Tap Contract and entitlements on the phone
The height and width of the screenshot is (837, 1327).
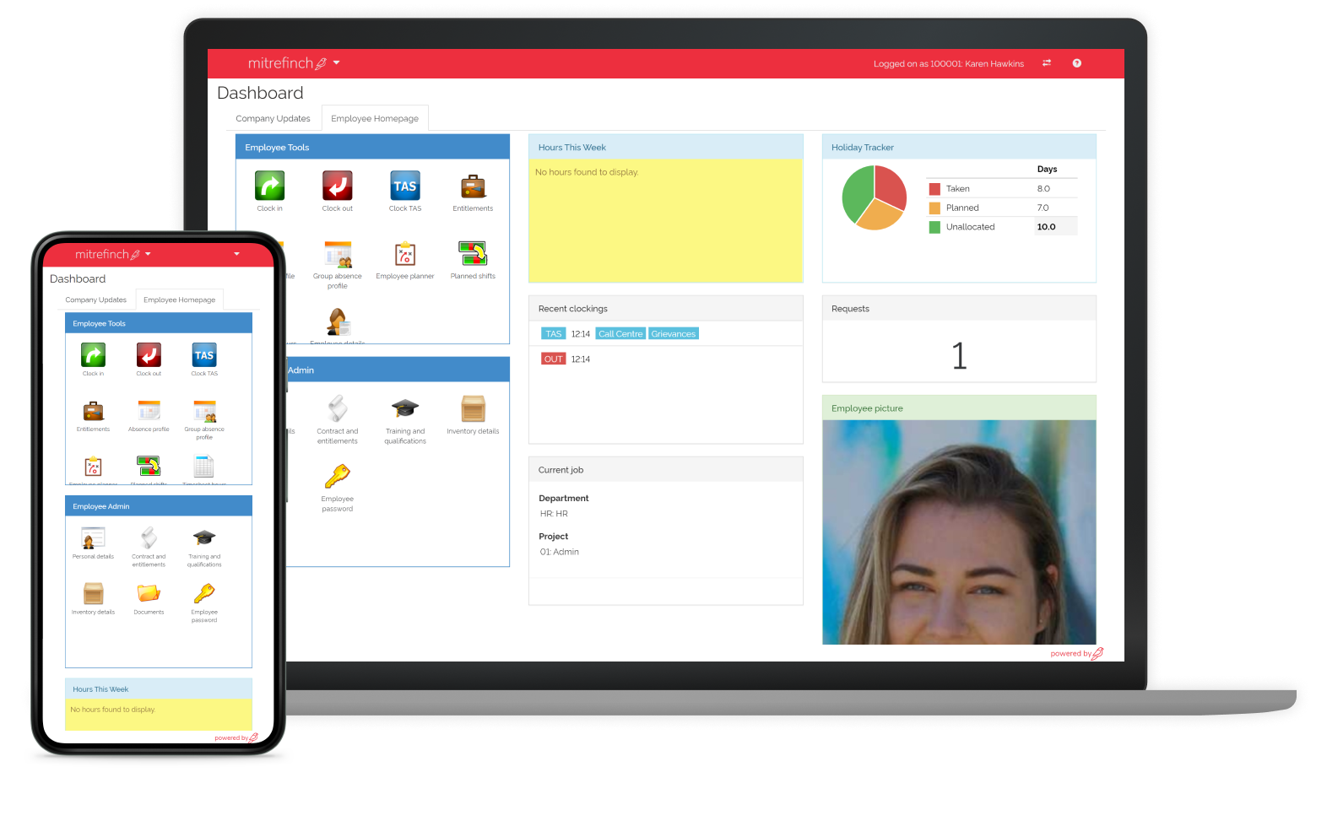pos(149,537)
